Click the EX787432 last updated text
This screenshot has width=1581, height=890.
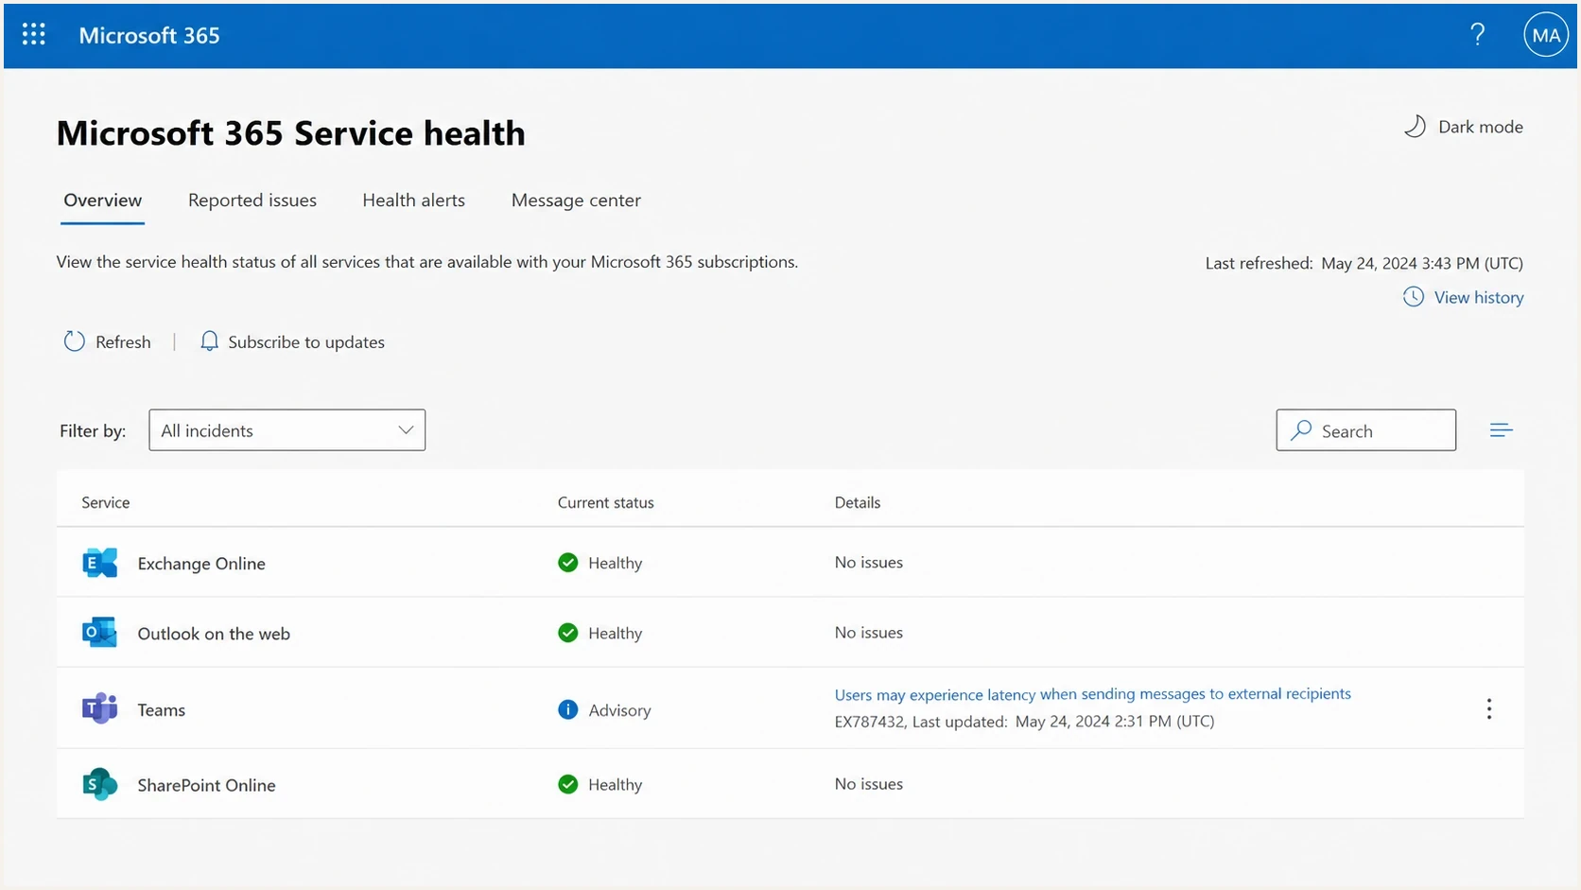[1024, 721]
